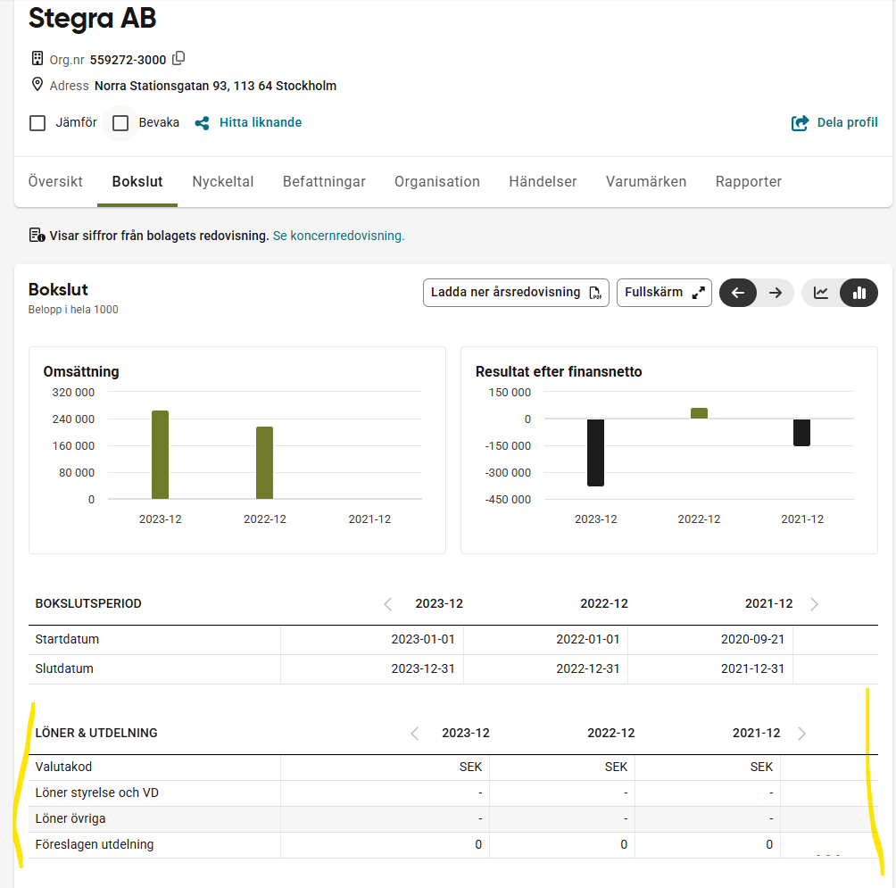Tick the Jämför checkbox
The height and width of the screenshot is (888, 896).
(37, 123)
